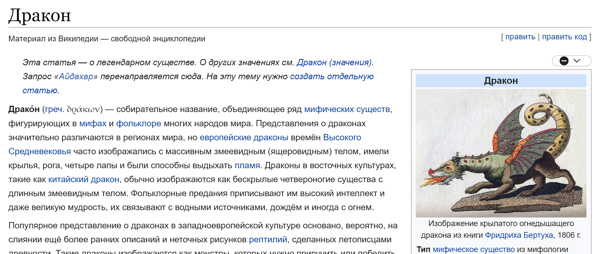Click the 'править' edit link

pos(520,37)
